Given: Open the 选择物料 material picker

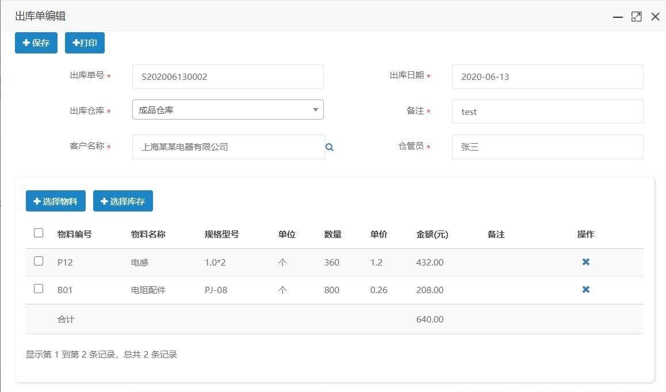Looking at the screenshot, I should point(56,201).
